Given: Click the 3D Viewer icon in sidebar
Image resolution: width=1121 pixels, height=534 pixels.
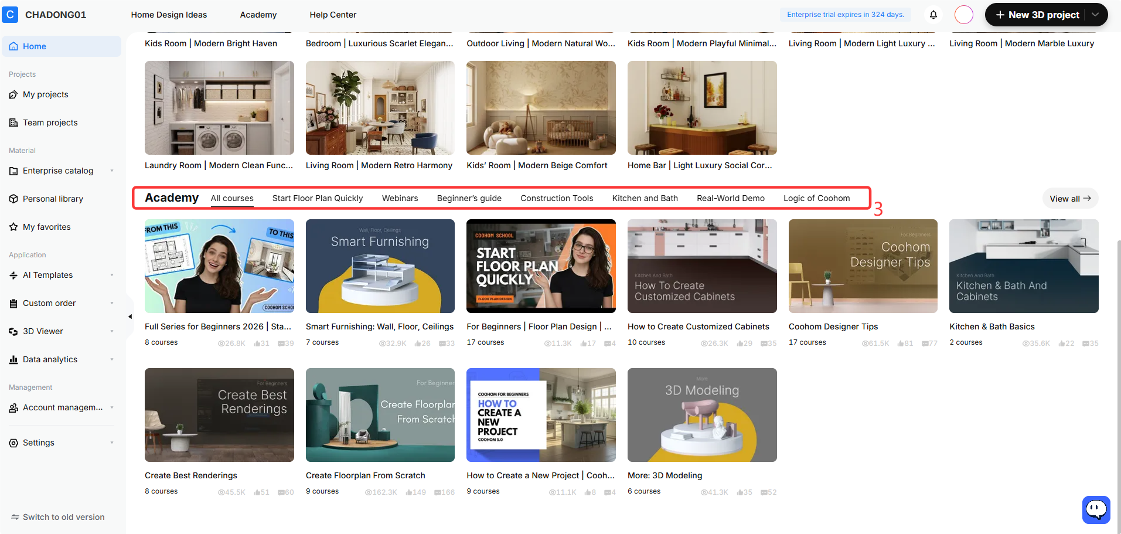Looking at the screenshot, I should 13,331.
